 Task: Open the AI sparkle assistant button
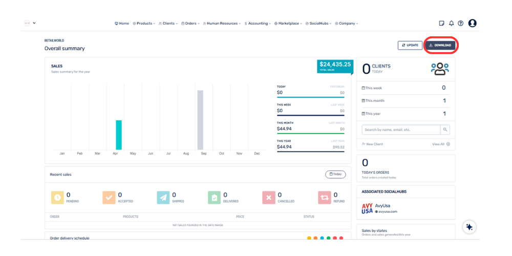[470, 227]
